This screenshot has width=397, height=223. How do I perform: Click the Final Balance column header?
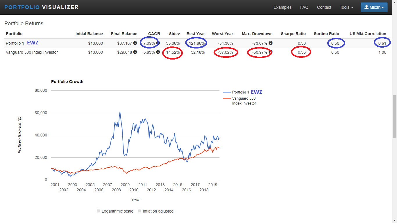click(x=124, y=34)
